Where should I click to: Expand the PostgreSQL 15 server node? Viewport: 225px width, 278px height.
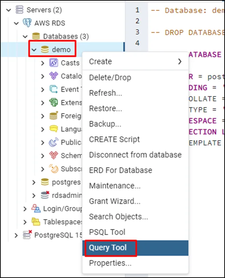[x=16, y=235]
